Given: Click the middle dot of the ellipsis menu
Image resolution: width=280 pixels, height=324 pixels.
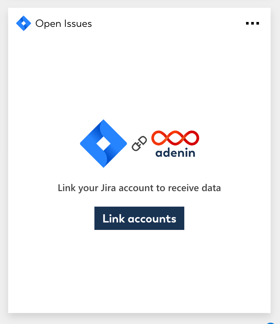Looking at the screenshot, I should (252, 23).
